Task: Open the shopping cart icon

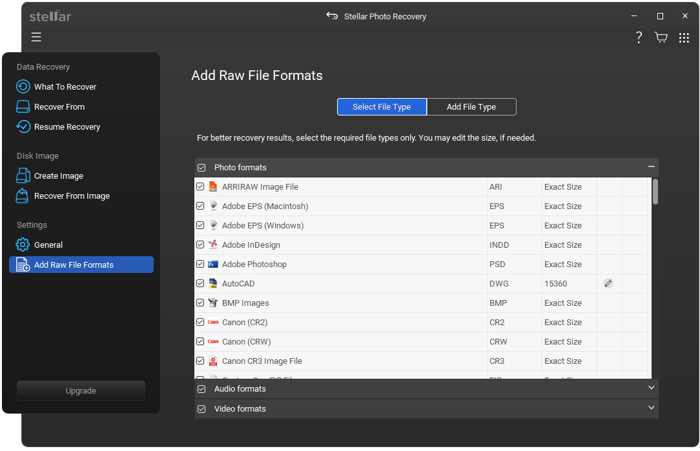Action: pos(661,37)
